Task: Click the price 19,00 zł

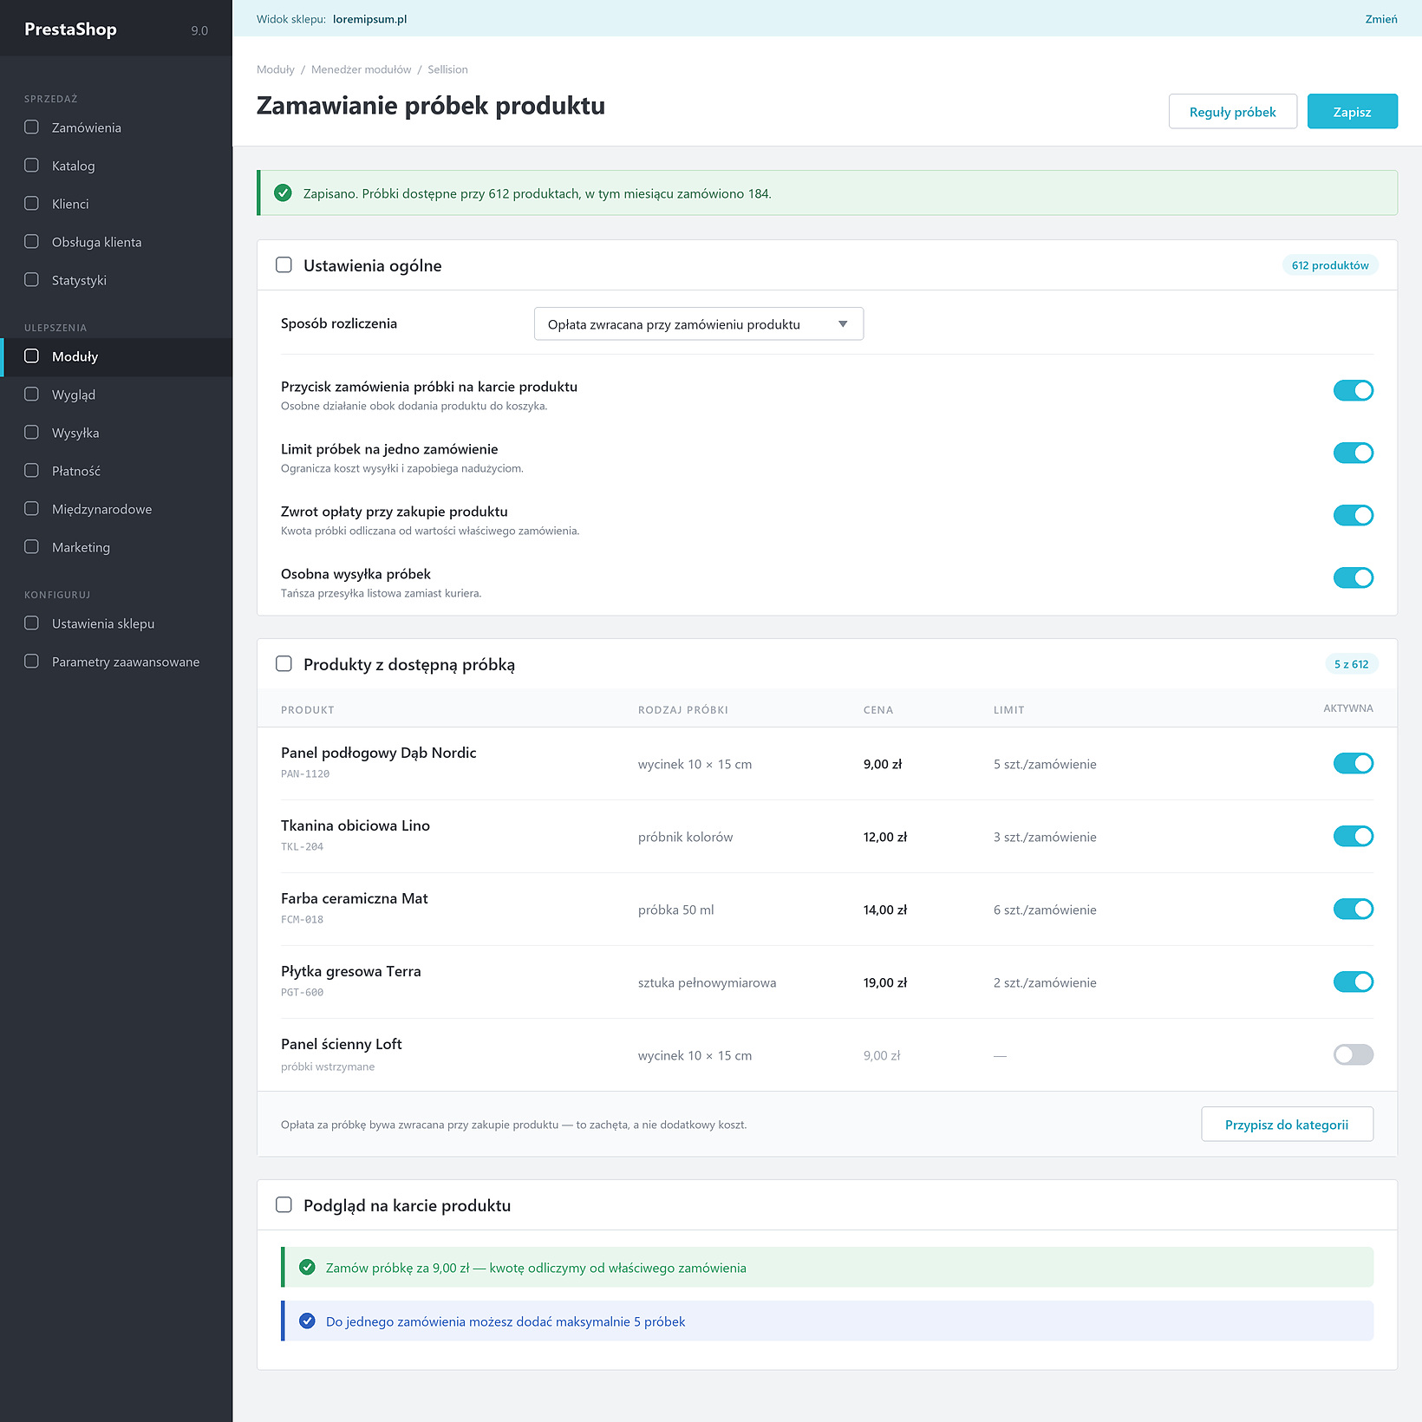Action: tap(885, 982)
